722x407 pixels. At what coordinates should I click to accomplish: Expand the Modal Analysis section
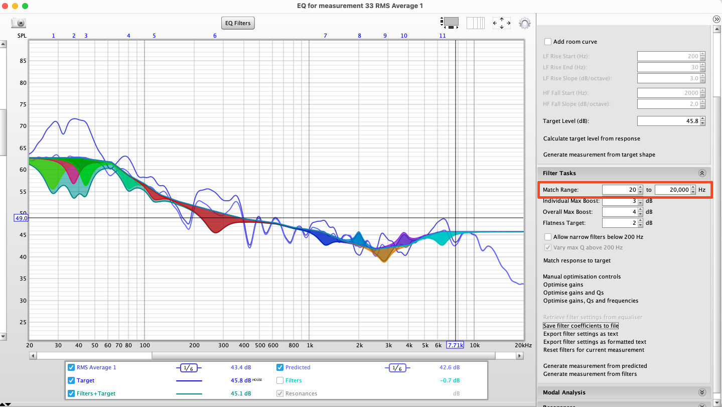pos(702,392)
